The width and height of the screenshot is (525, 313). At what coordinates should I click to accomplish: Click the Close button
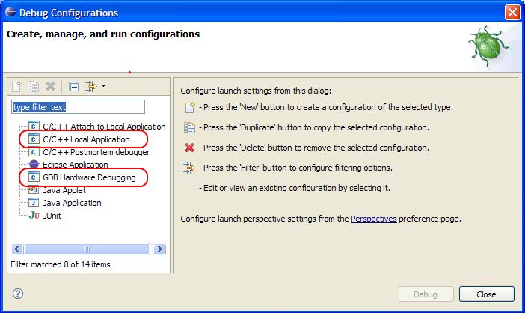(x=487, y=294)
